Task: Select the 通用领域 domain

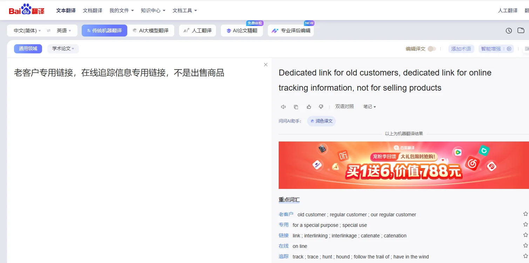Action: point(28,49)
